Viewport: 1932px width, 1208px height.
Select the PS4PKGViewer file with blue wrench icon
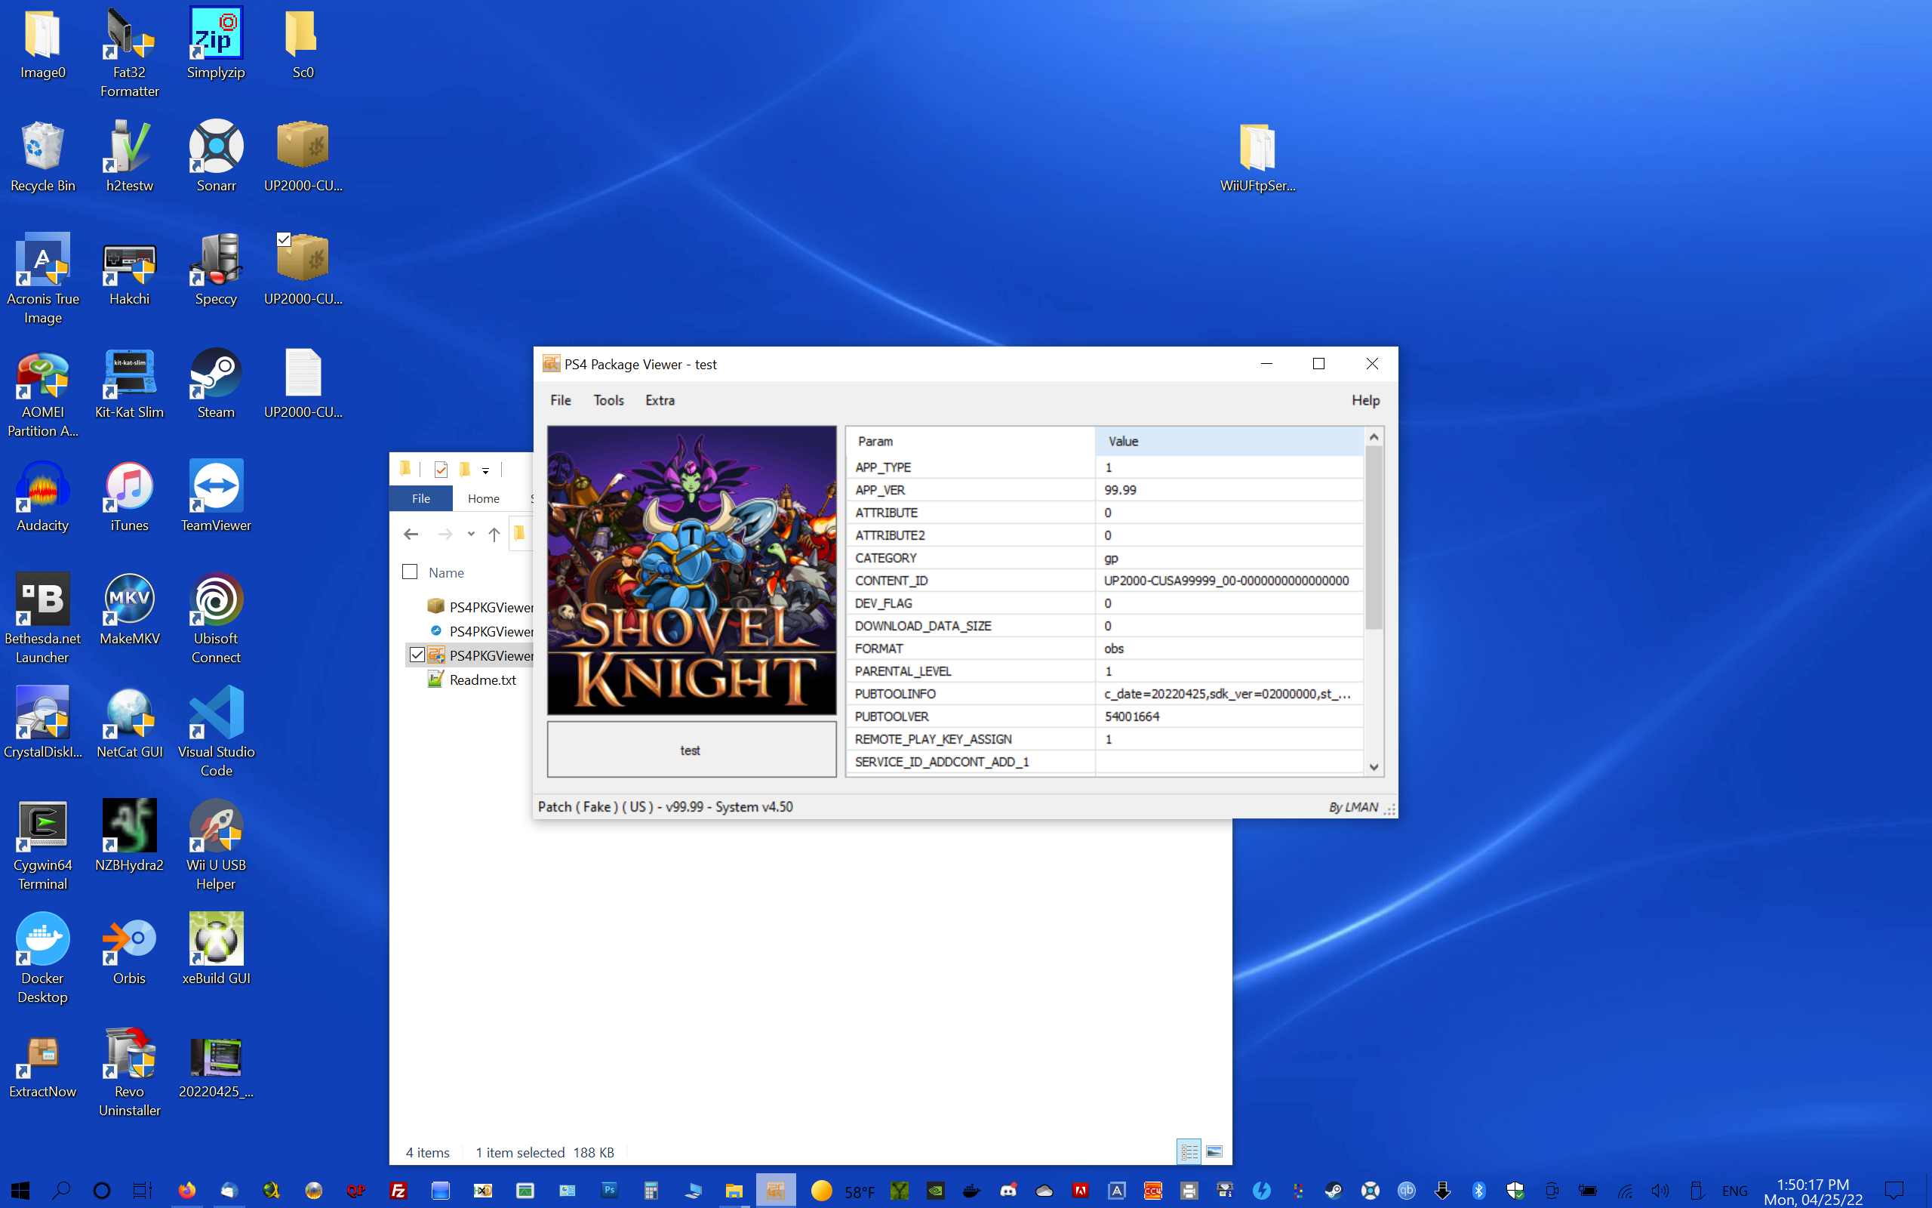[x=480, y=631]
